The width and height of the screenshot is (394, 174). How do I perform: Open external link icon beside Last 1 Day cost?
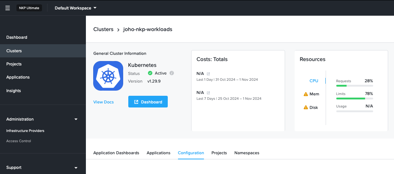click(x=208, y=74)
